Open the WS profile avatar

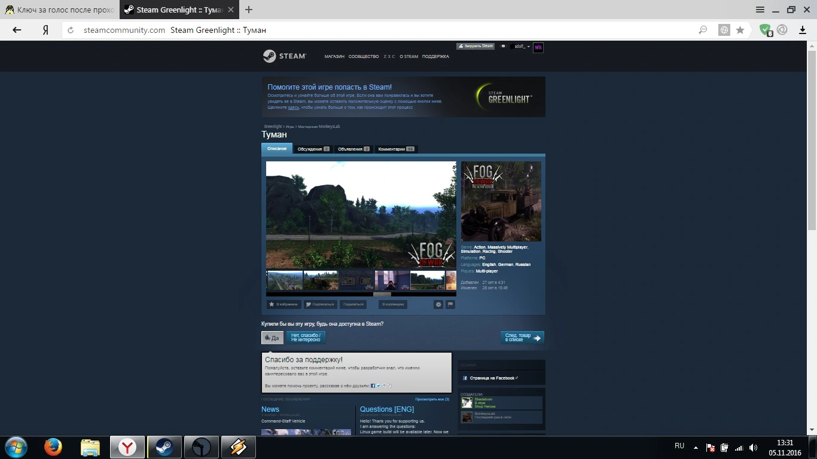pos(538,47)
